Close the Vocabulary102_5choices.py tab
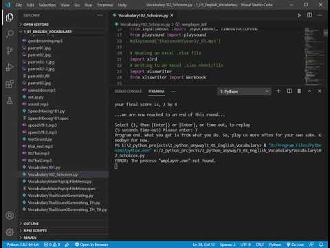The height and width of the screenshot is (248, 330). pos(172,15)
